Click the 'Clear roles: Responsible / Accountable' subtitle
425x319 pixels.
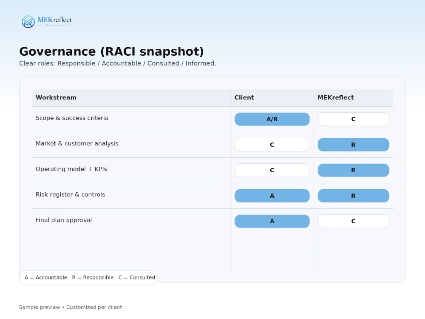118,63
